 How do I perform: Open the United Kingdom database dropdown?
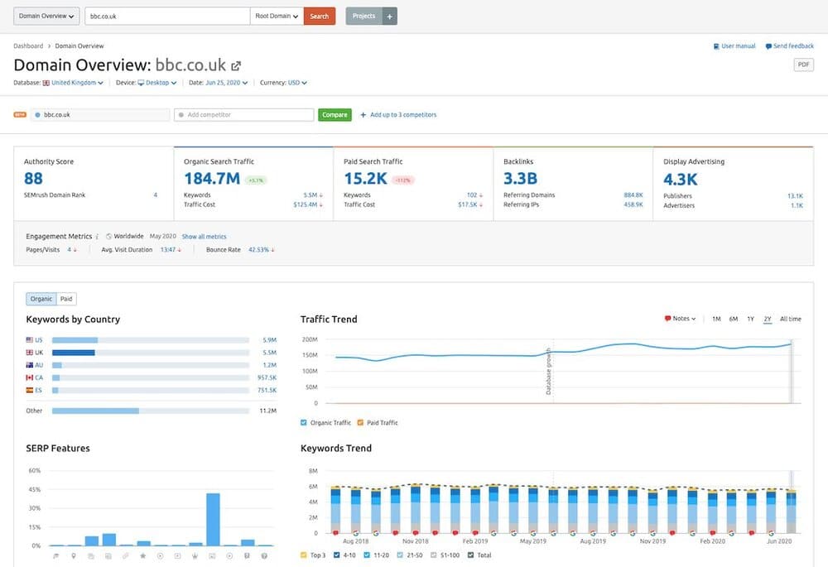coord(77,83)
